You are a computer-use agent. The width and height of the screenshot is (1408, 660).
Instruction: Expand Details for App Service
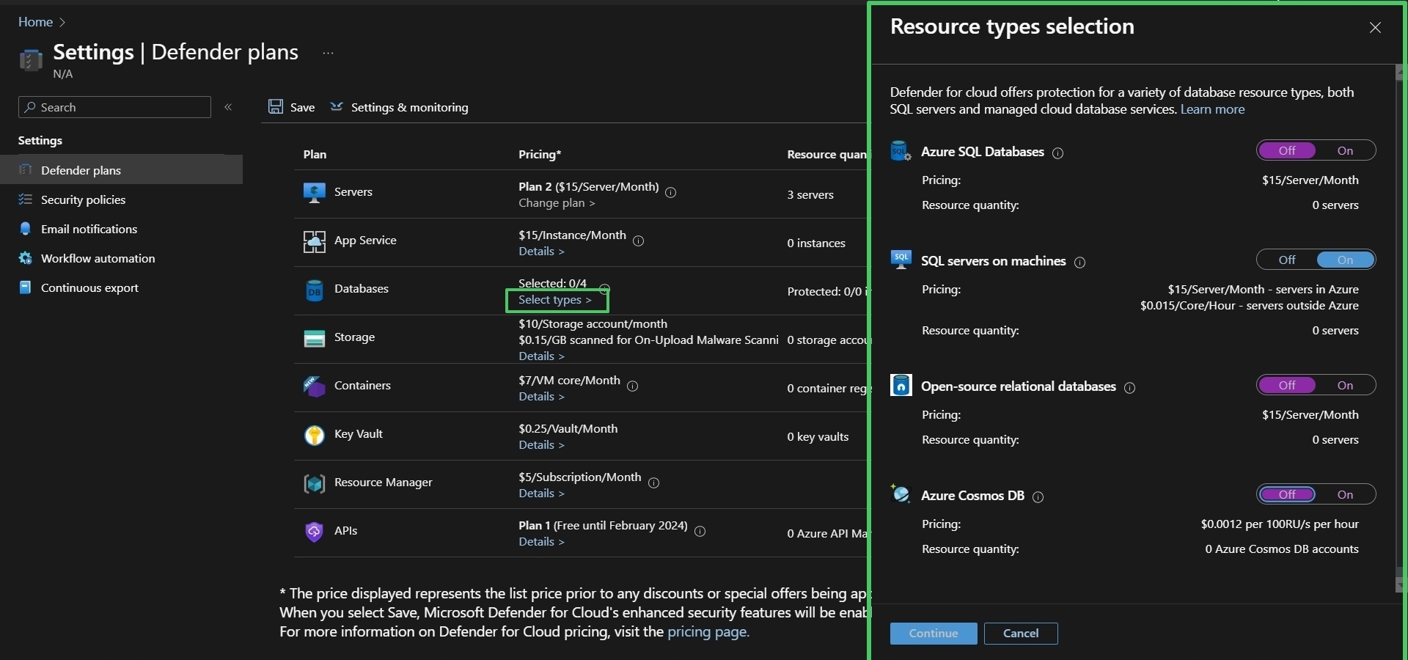coord(541,252)
